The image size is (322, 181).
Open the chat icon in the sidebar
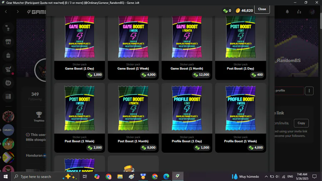tap(8, 83)
